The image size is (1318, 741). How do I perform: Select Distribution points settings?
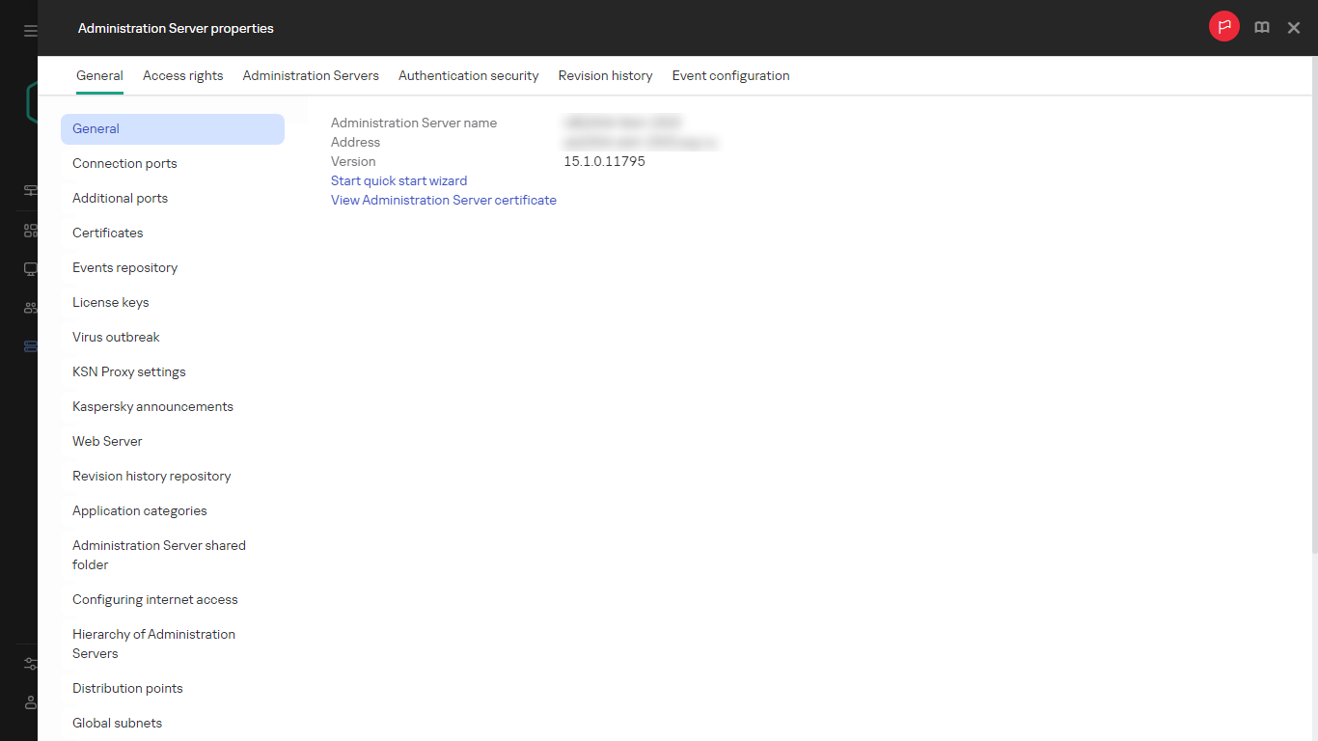(x=127, y=688)
